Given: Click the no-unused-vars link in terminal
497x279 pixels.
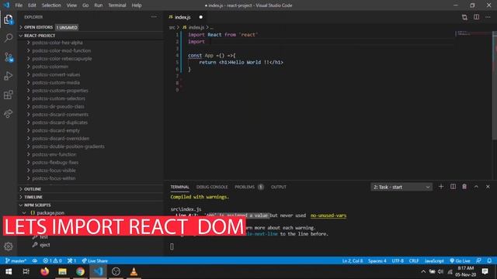Looking at the screenshot, I should [328, 215].
